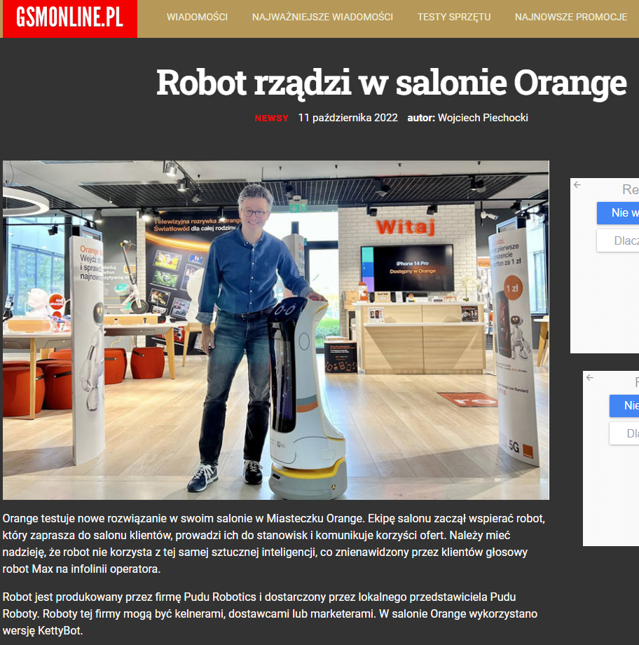The height and width of the screenshot is (645, 639).
Task: Click the 'Re' heading in upper ad panel
Action: 631,189
